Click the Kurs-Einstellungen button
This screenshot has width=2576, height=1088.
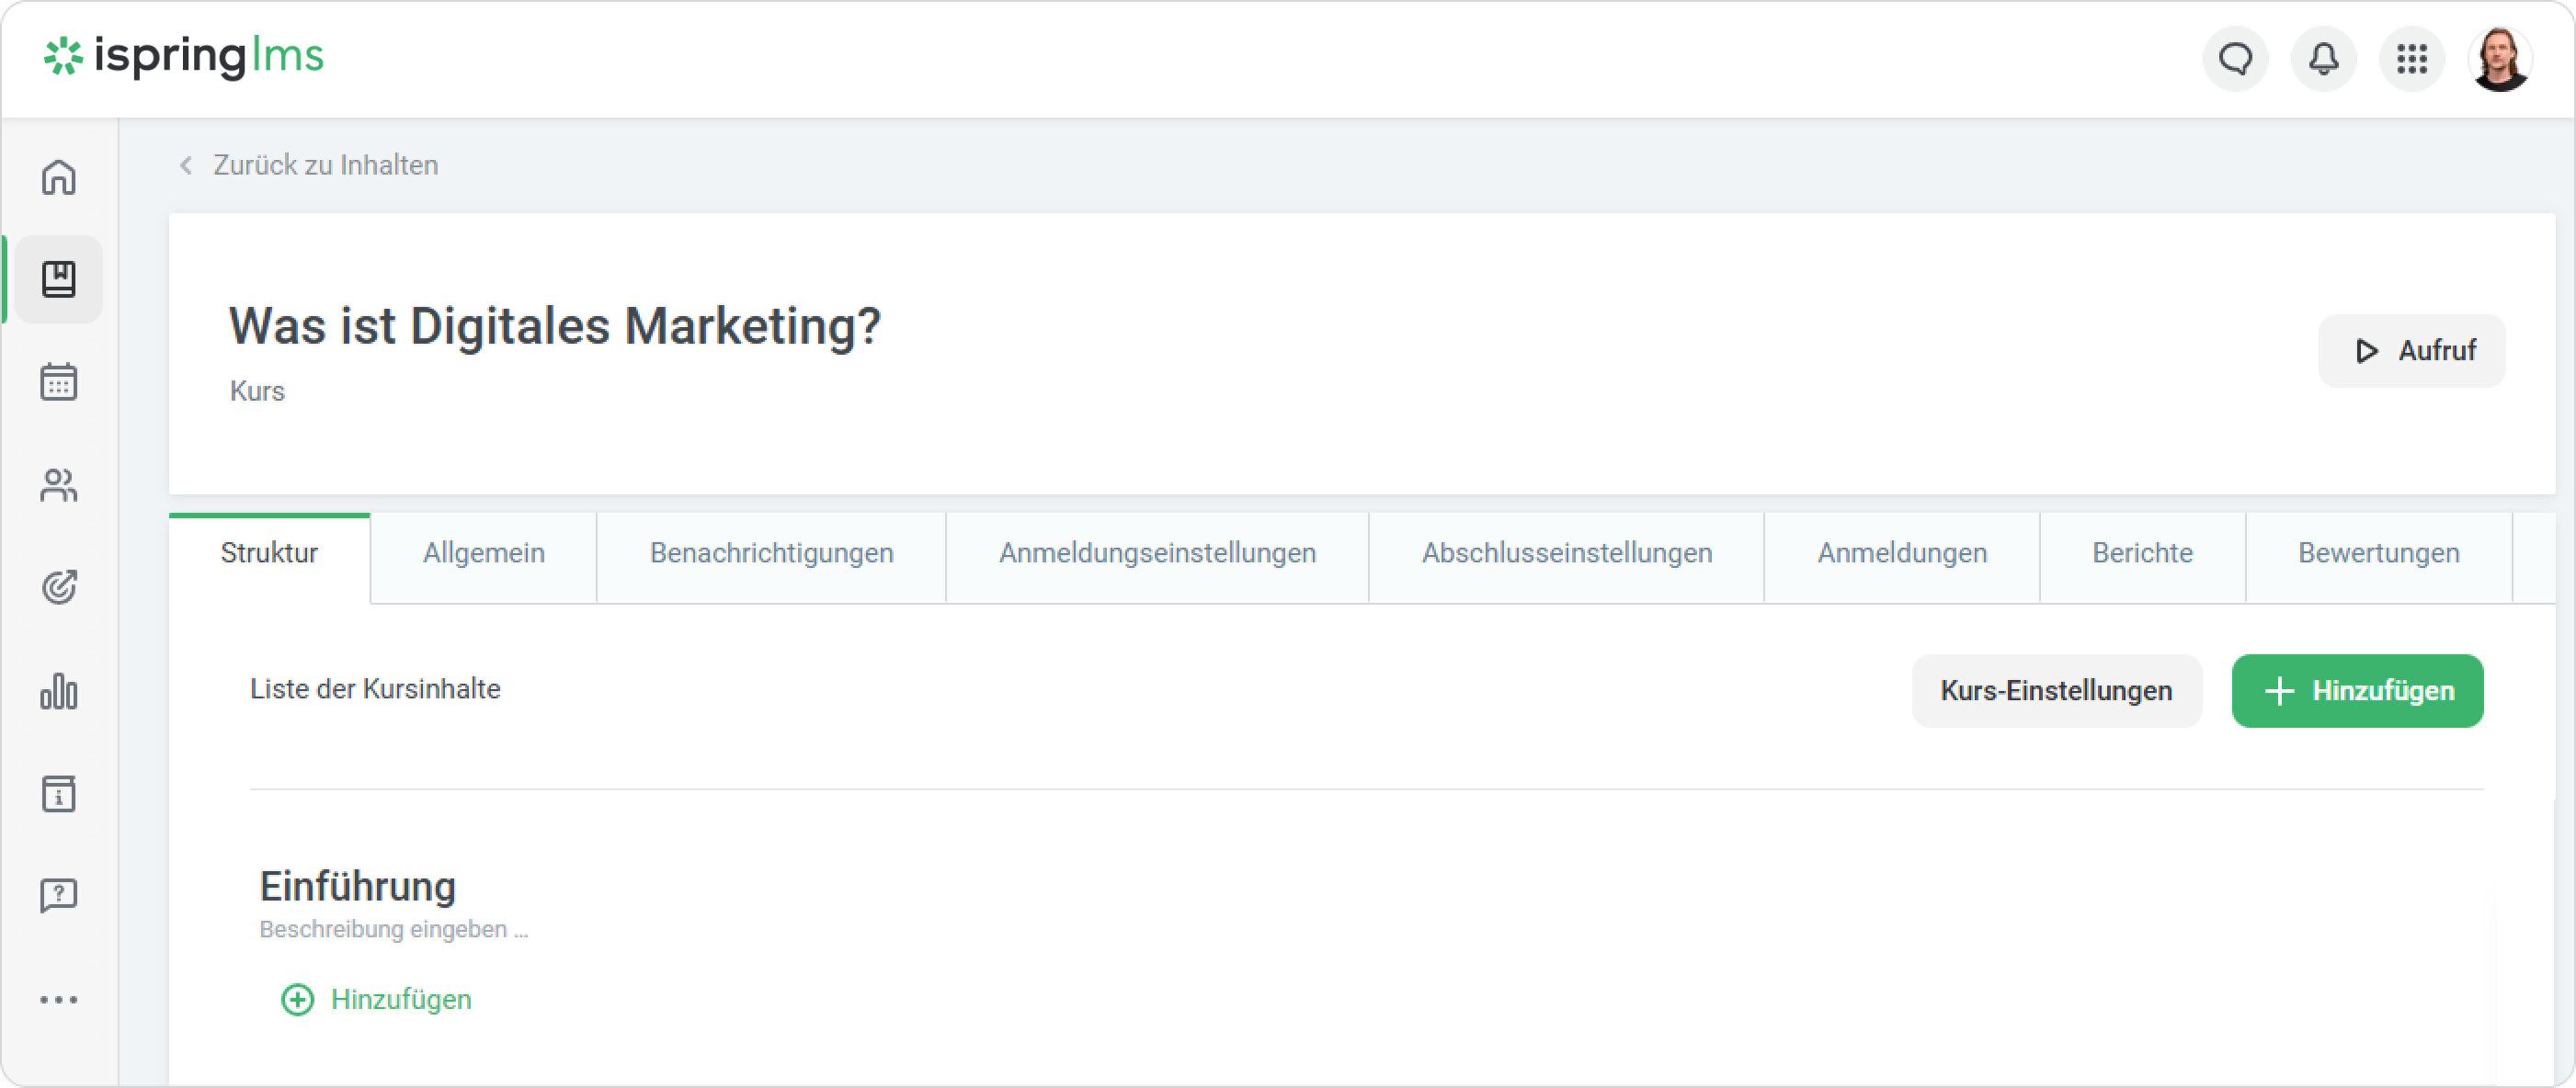[x=2056, y=690]
